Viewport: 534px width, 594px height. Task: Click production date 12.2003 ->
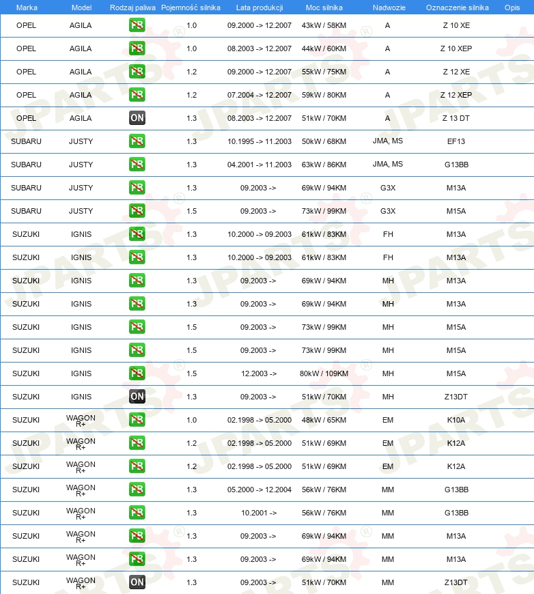click(x=259, y=373)
